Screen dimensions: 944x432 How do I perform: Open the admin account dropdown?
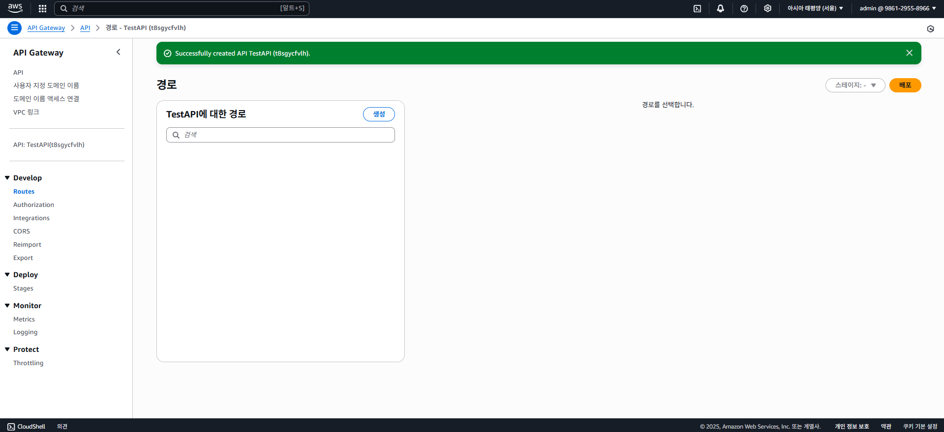pos(898,8)
